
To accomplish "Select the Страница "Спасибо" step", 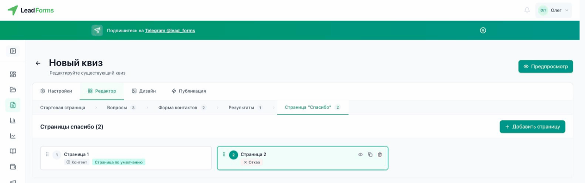I will click(x=313, y=107).
